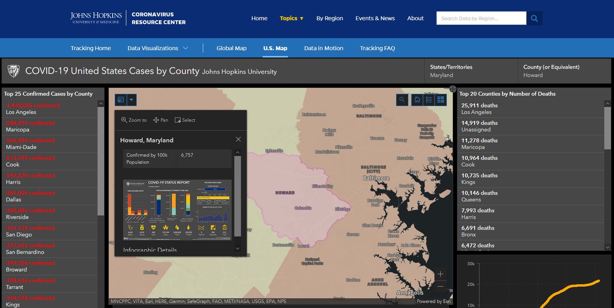Select Los Angeles in confirmed cases list
The image size is (614, 308).
[x=50, y=108]
